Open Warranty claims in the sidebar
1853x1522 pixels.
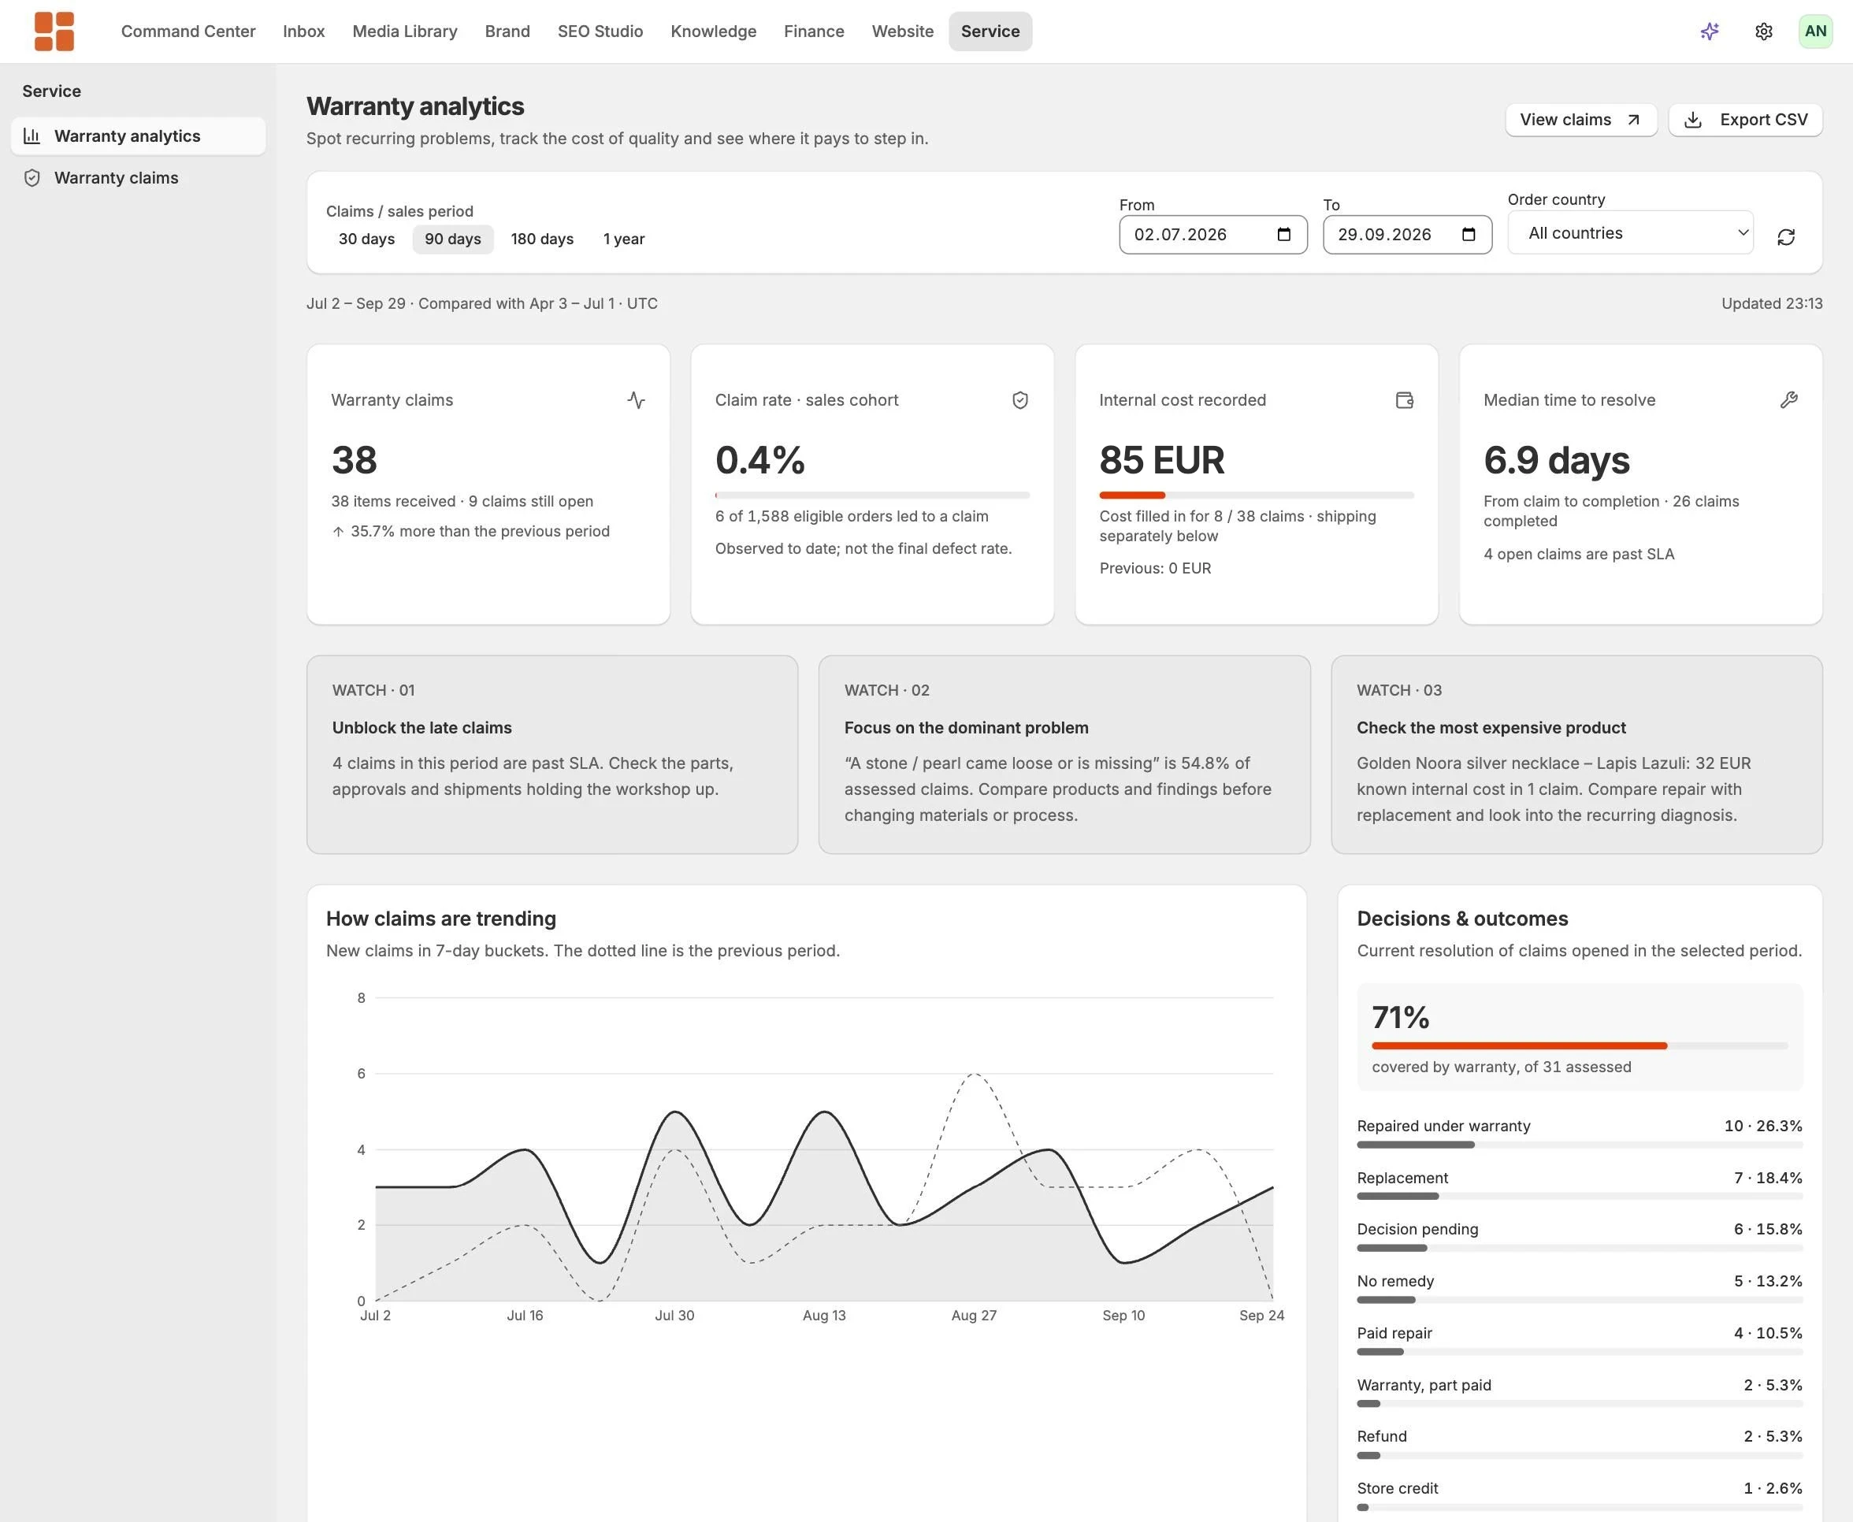click(x=139, y=178)
